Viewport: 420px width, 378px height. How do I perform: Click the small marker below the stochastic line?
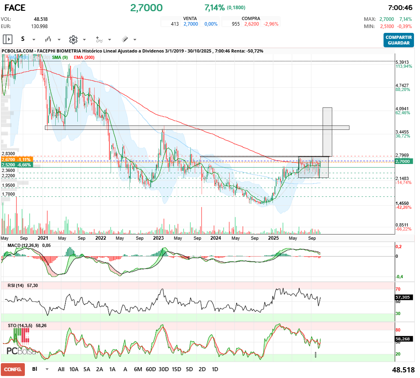pyautogui.click(x=316, y=354)
